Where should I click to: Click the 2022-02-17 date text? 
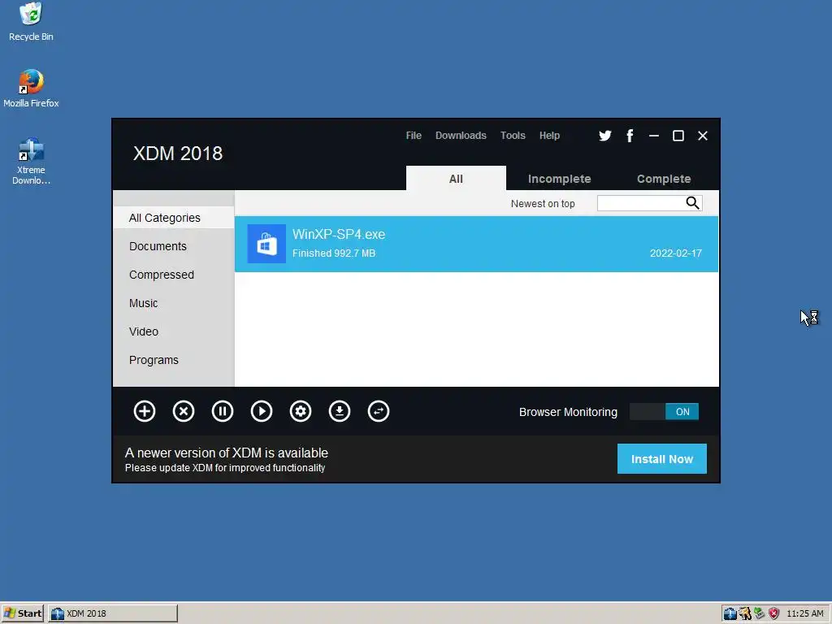[x=675, y=253]
